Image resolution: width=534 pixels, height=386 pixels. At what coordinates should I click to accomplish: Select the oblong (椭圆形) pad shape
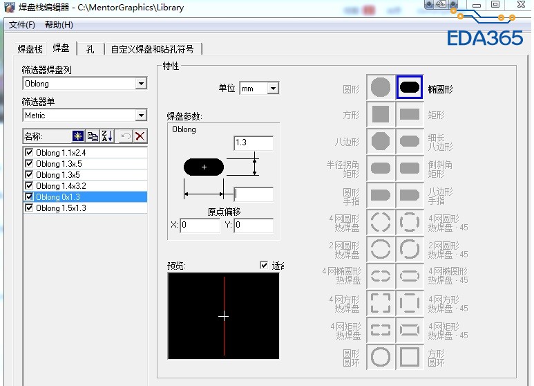point(410,87)
